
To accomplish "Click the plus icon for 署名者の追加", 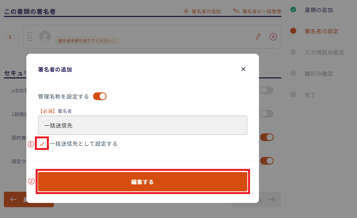I will tap(186, 11).
